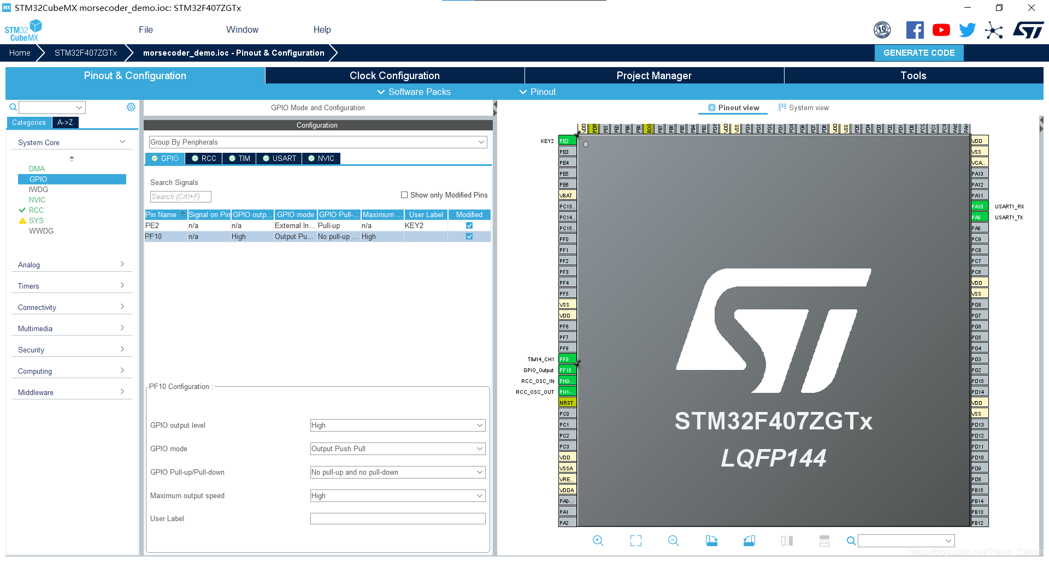The image size is (1049, 562).
Task: Open the Help menu
Action: 322,29
